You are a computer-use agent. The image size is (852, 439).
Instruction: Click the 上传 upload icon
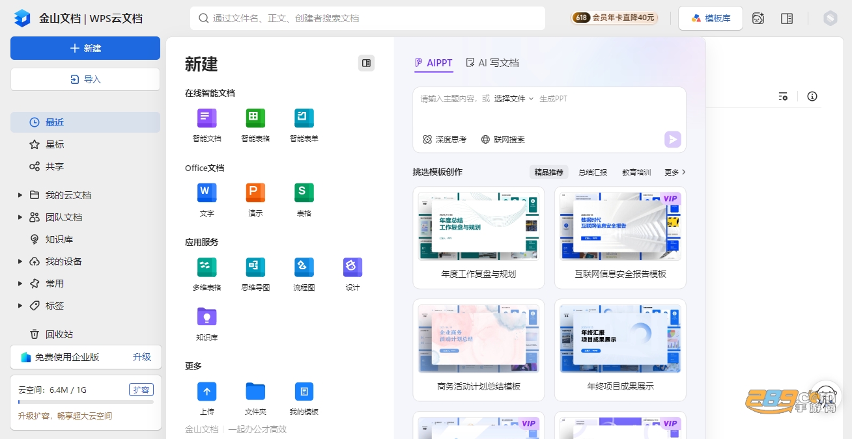click(x=206, y=391)
